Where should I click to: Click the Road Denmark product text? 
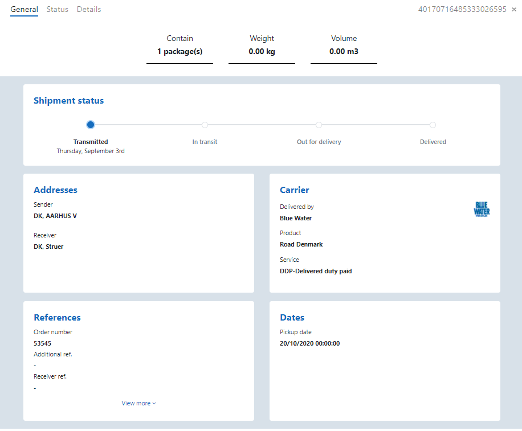coord(301,244)
